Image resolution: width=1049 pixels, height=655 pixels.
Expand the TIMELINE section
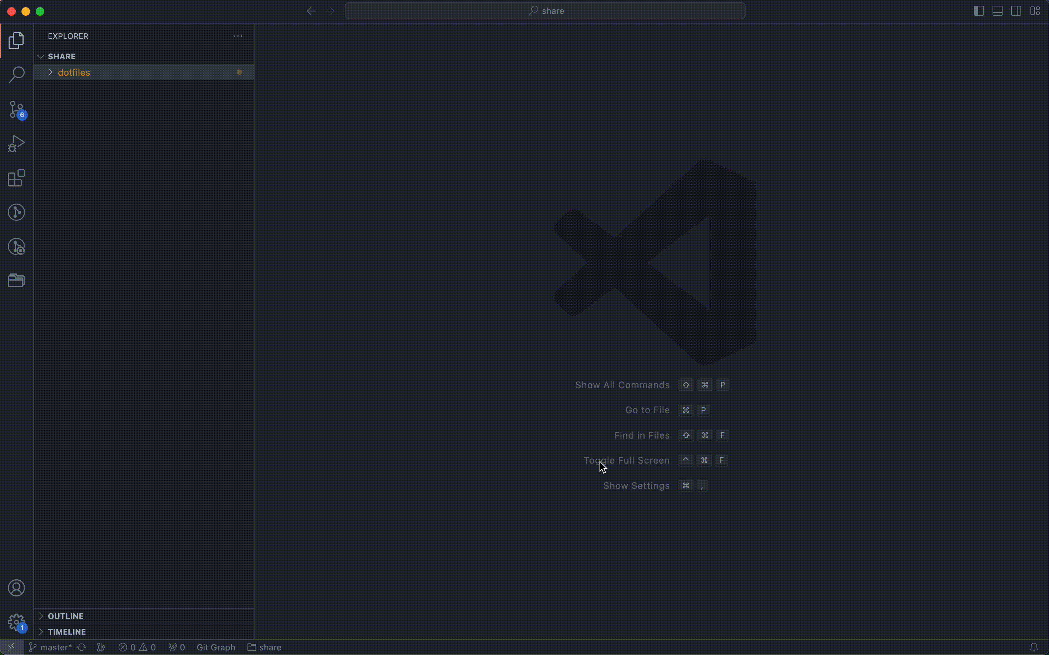[x=144, y=631]
